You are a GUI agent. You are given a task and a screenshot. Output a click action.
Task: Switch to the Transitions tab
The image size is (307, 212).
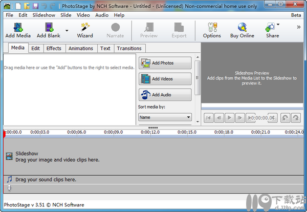129,49
